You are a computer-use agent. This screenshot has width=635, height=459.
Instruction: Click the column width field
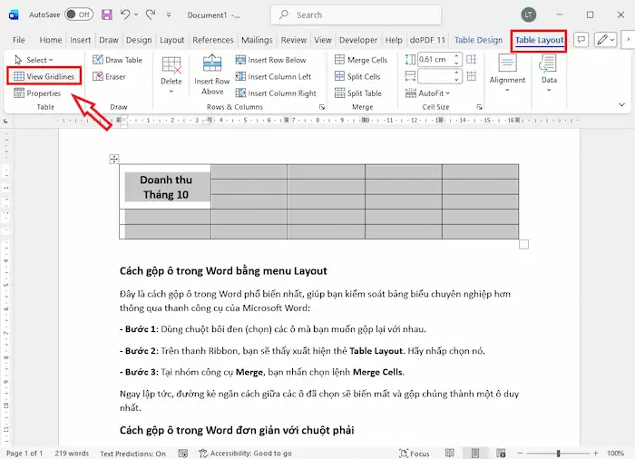coord(435,76)
